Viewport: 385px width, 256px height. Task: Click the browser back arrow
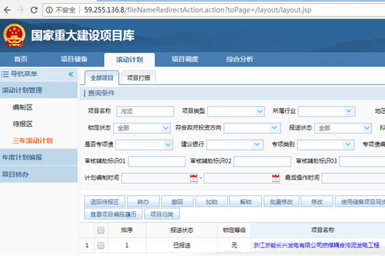[x=7, y=10]
